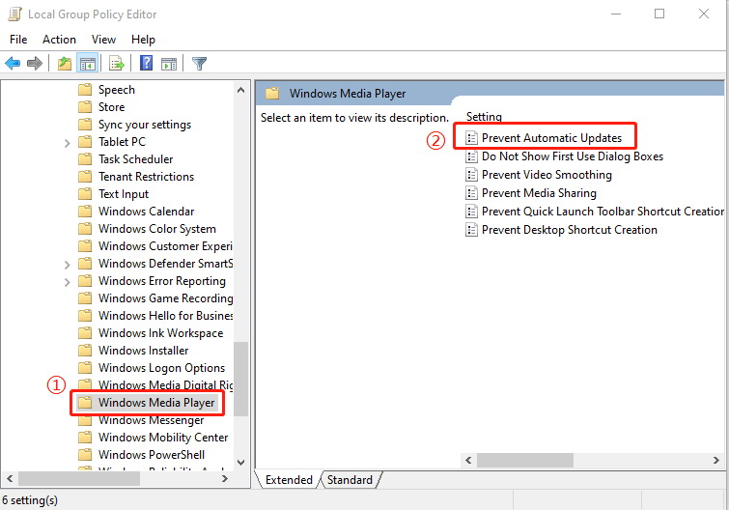Click the Prevent Video Smoothing policy icon
This screenshot has height=510, width=729.
tap(471, 175)
